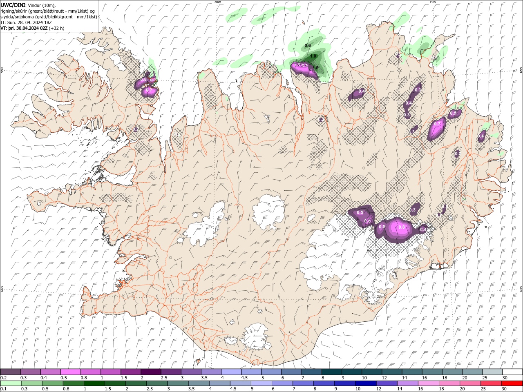Click the 'rigning/skúrir' legend description line
This screenshot has height=392, width=523.
click(x=48, y=11)
